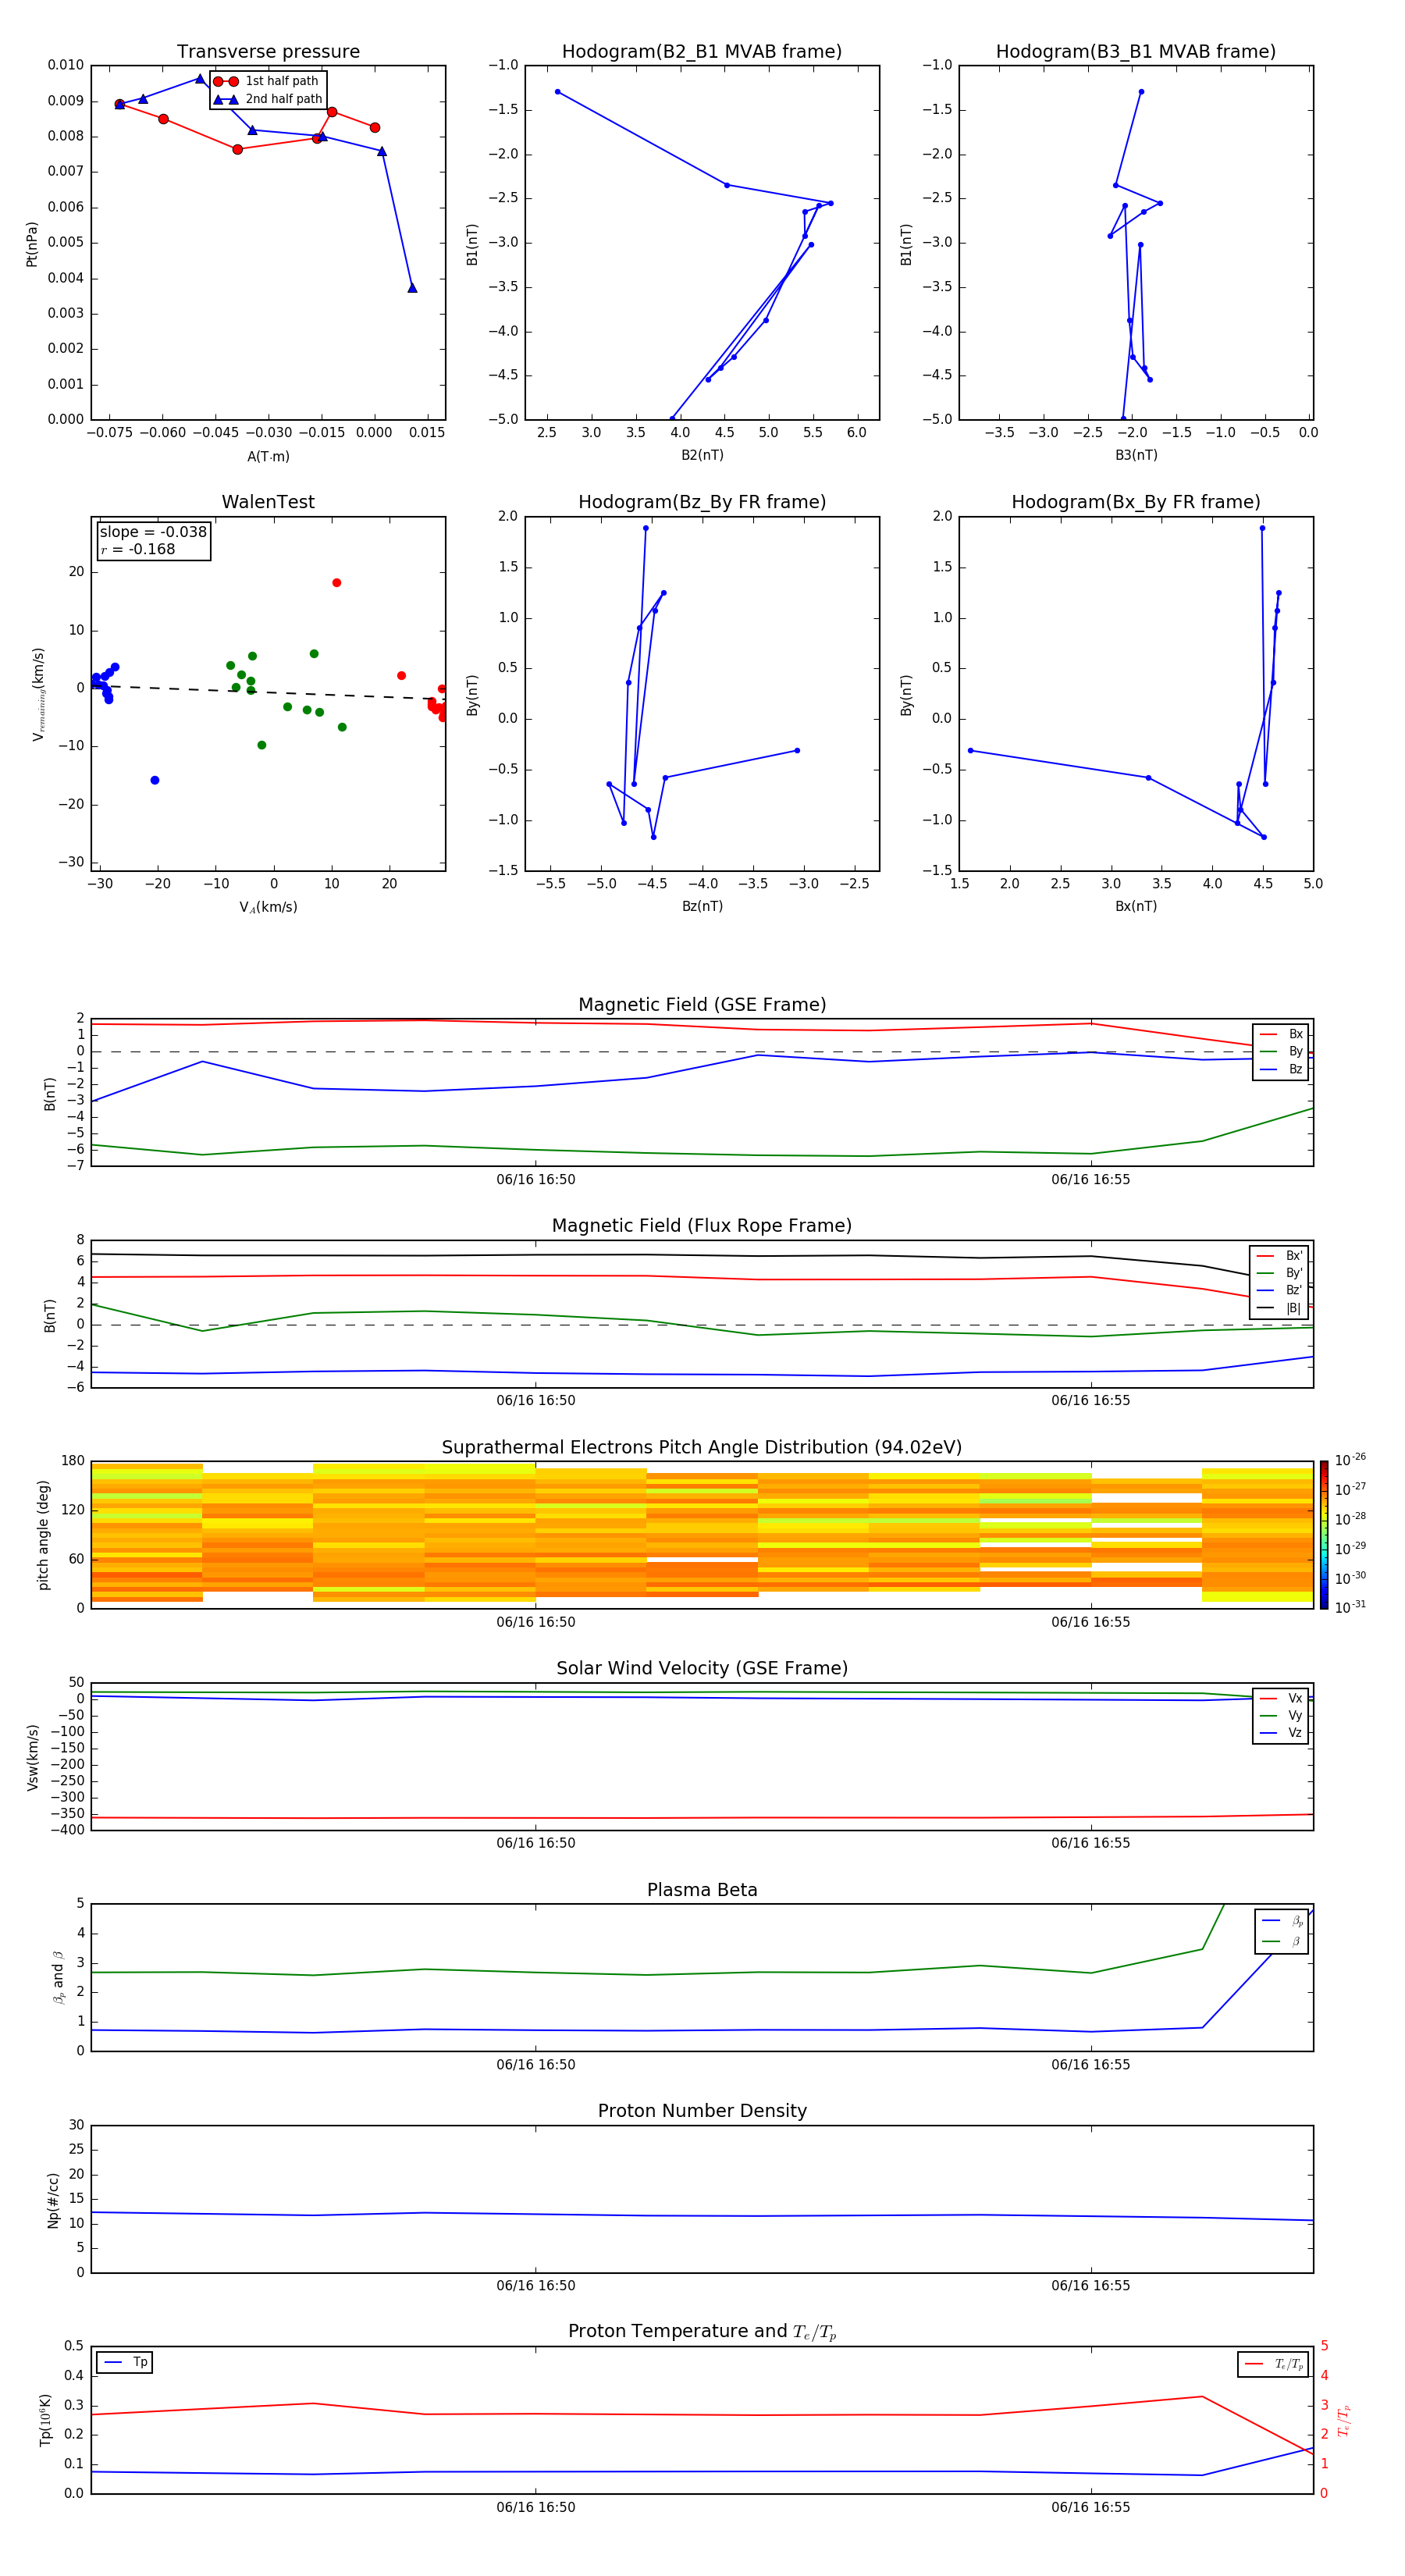Click the "WalenTest" plot title
This screenshot has height=2576, width=1405.
tap(268, 502)
